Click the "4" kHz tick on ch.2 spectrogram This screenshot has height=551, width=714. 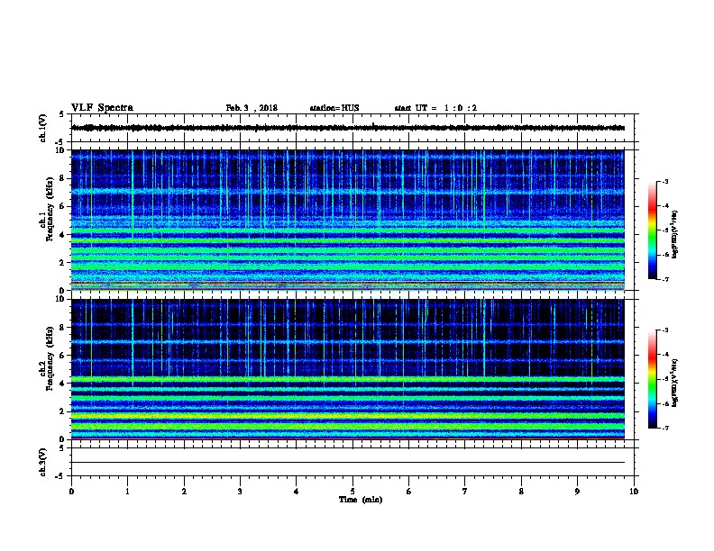pyautogui.click(x=62, y=384)
